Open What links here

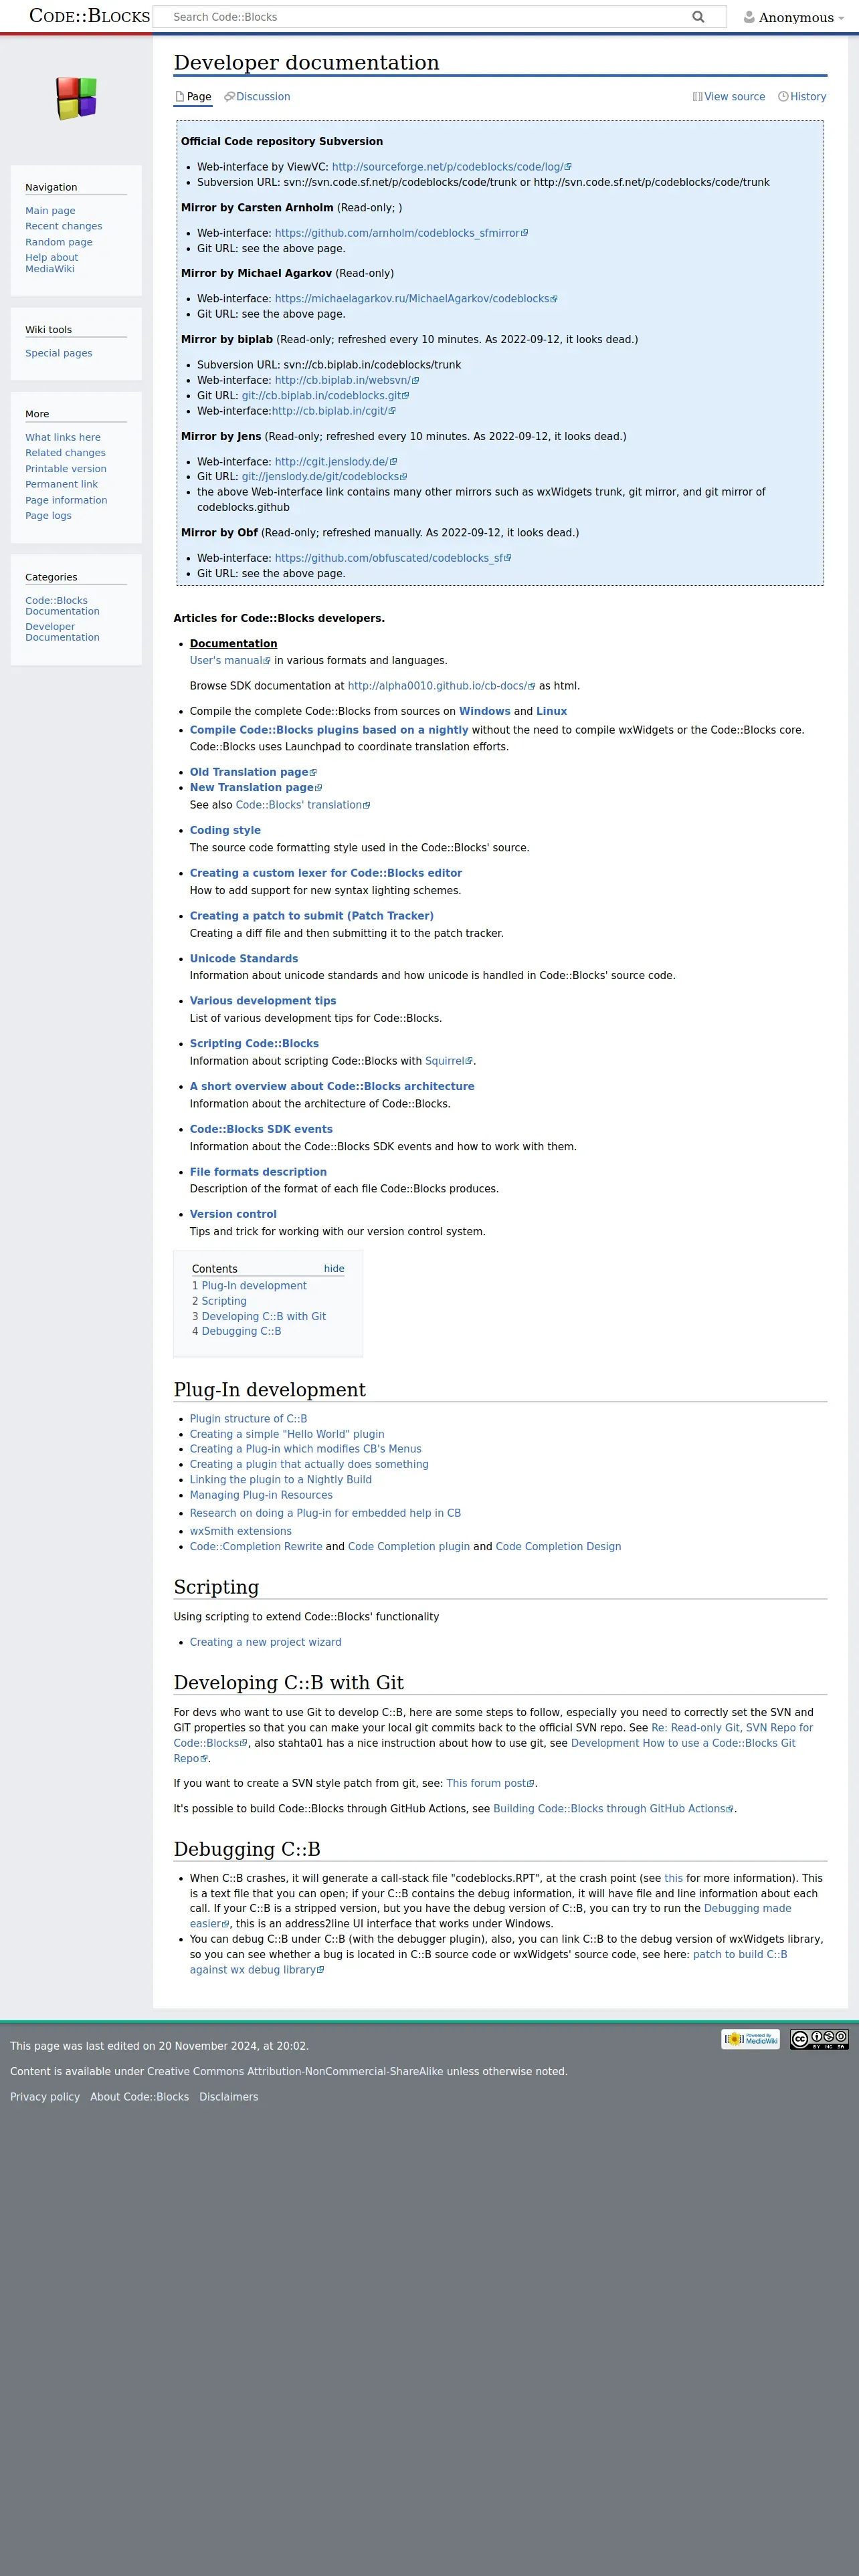click(x=63, y=437)
